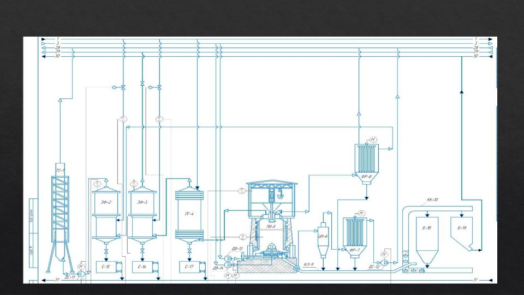Click the Е-17 tank label
Screen dimensions: 524x295
[x=189, y=267]
